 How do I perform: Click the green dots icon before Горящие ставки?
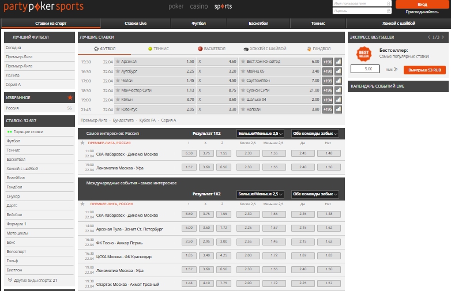coord(9,132)
